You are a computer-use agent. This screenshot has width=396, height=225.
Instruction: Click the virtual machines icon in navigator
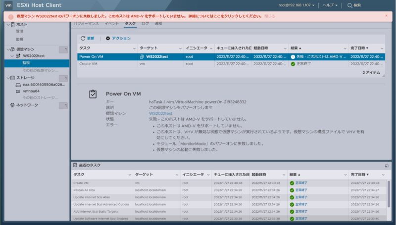(x=13, y=49)
